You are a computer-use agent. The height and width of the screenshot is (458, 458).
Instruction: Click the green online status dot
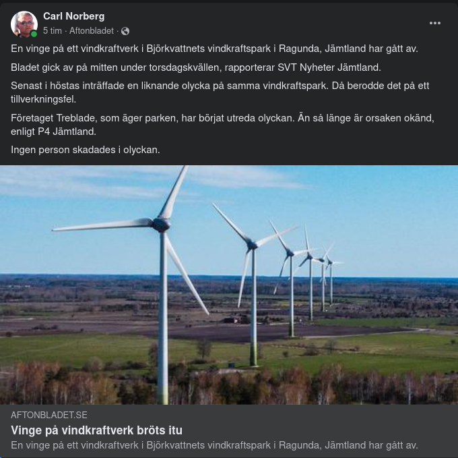[34, 34]
